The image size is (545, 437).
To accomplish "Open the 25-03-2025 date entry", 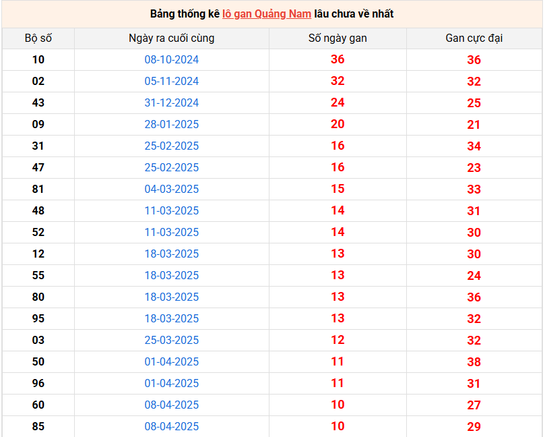I will (x=172, y=341).
